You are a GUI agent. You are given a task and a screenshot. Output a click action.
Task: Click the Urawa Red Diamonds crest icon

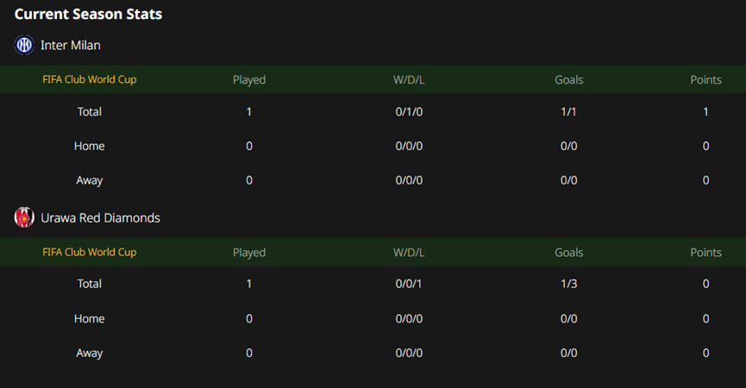point(24,218)
